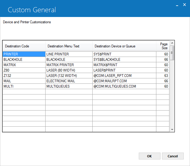Click the Cancel button
This screenshot has height=166, width=190.
173,156
